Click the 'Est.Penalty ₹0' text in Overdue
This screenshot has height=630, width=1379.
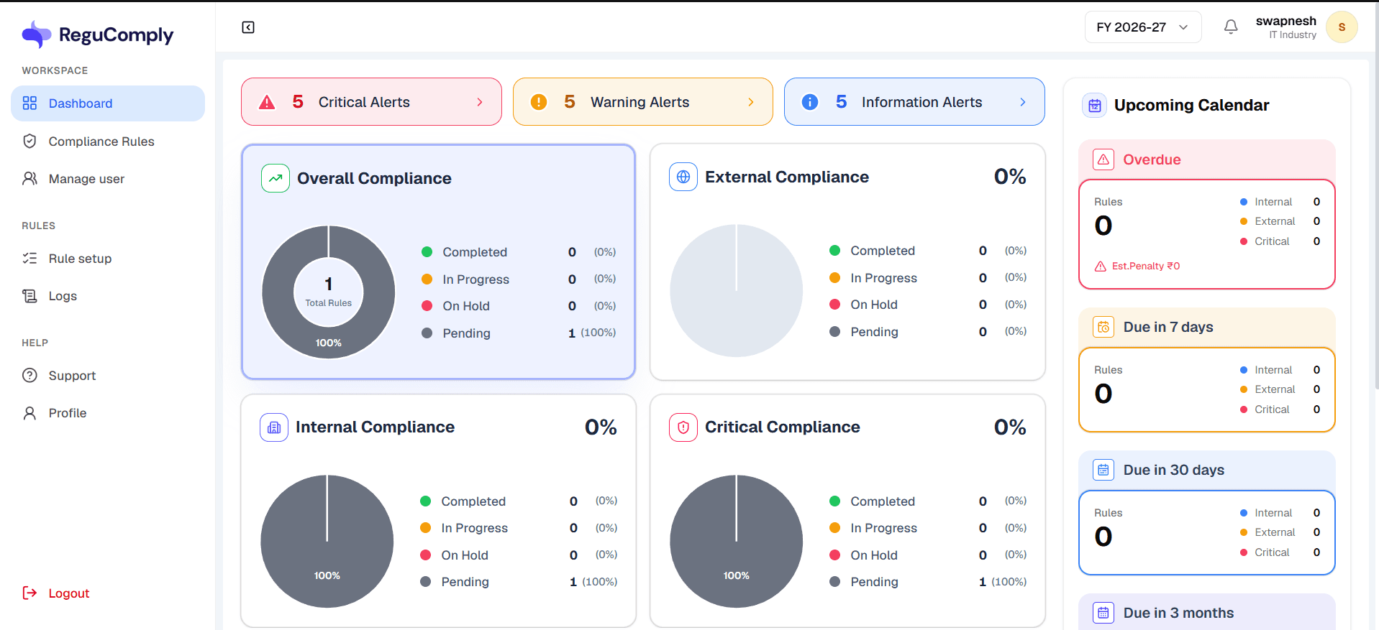[x=1146, y=267]
